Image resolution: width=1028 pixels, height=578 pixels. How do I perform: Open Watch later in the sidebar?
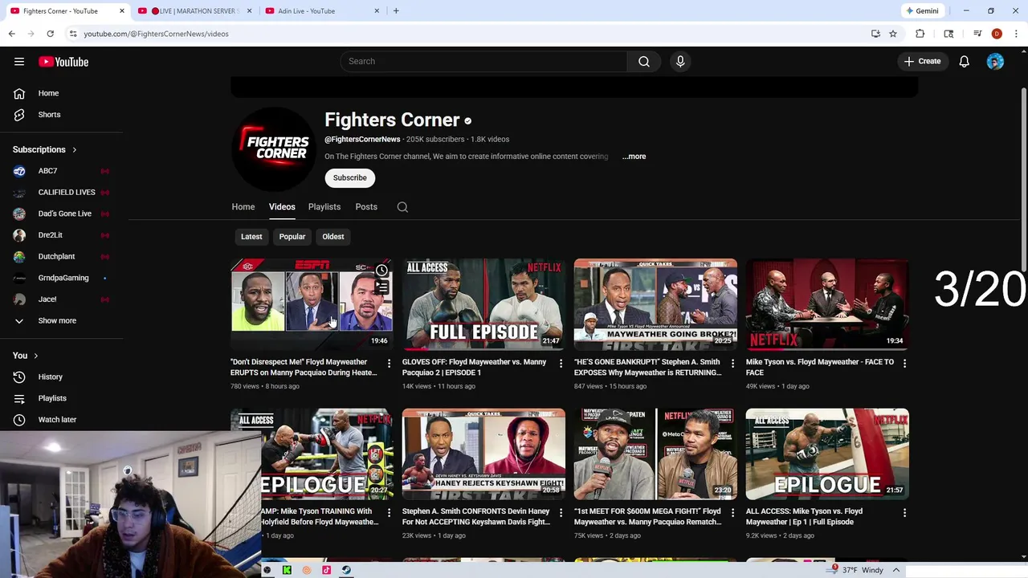(57, 419)
